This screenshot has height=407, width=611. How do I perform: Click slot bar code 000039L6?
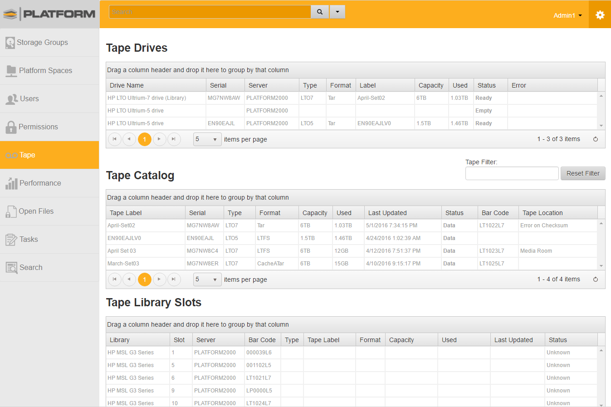[259, 353]
